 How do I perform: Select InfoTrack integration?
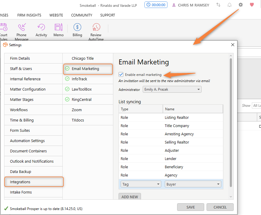click(x=88, y=79)
